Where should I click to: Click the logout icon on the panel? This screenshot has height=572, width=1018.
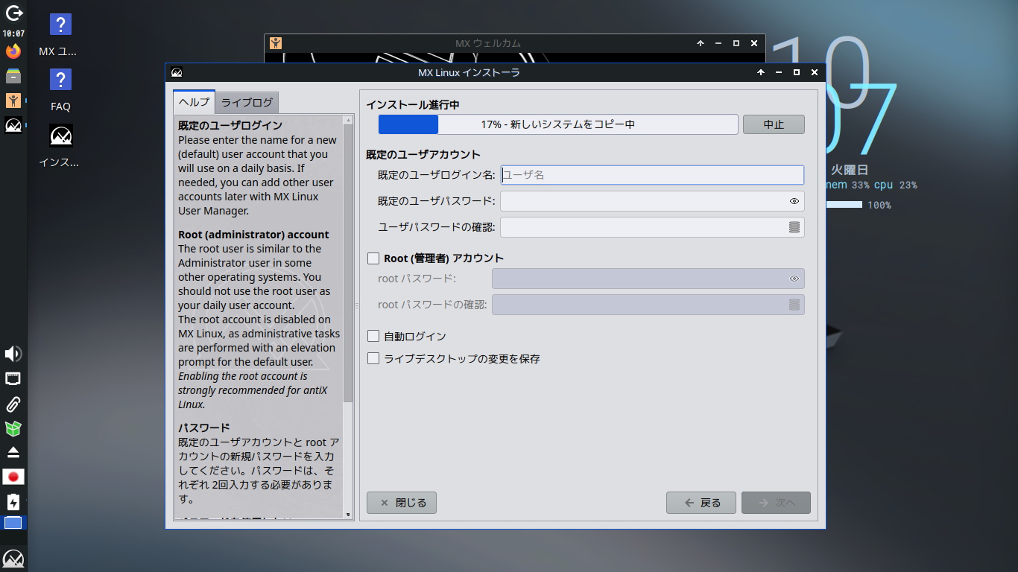pyautogui.click(x=13, y=13)
